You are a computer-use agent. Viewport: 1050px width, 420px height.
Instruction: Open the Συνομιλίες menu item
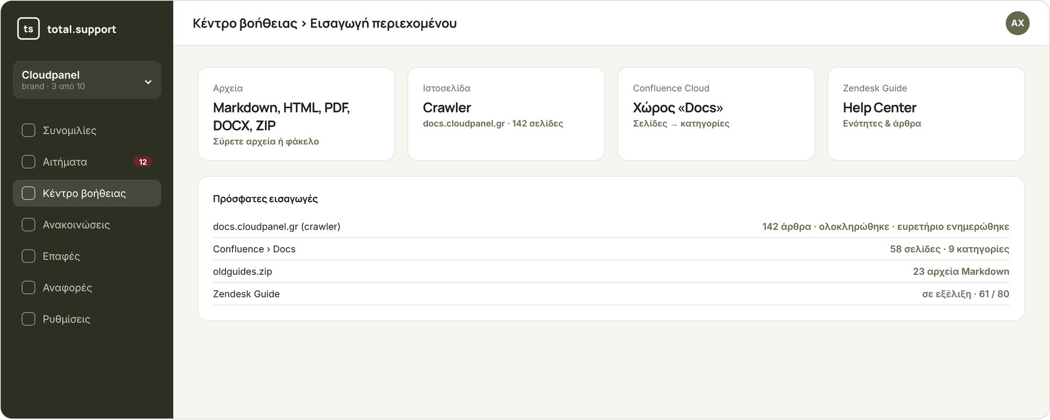(x=87, y=130)
